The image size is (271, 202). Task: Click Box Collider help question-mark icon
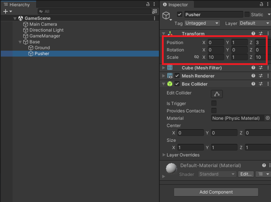[253, 84]
